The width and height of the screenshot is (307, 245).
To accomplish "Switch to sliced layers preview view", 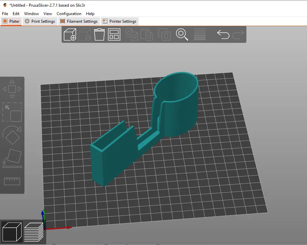I will (x=34, y=232).
